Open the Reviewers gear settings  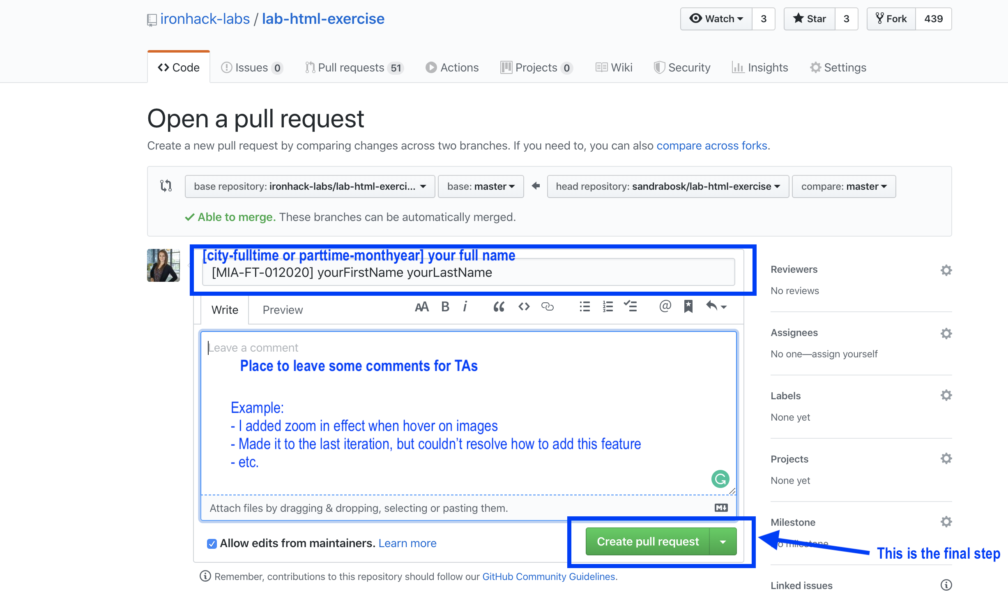pyautogui.click(x=946, y=270)
